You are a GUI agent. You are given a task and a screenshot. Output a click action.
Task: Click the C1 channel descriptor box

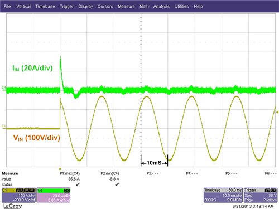coord(18,195)
